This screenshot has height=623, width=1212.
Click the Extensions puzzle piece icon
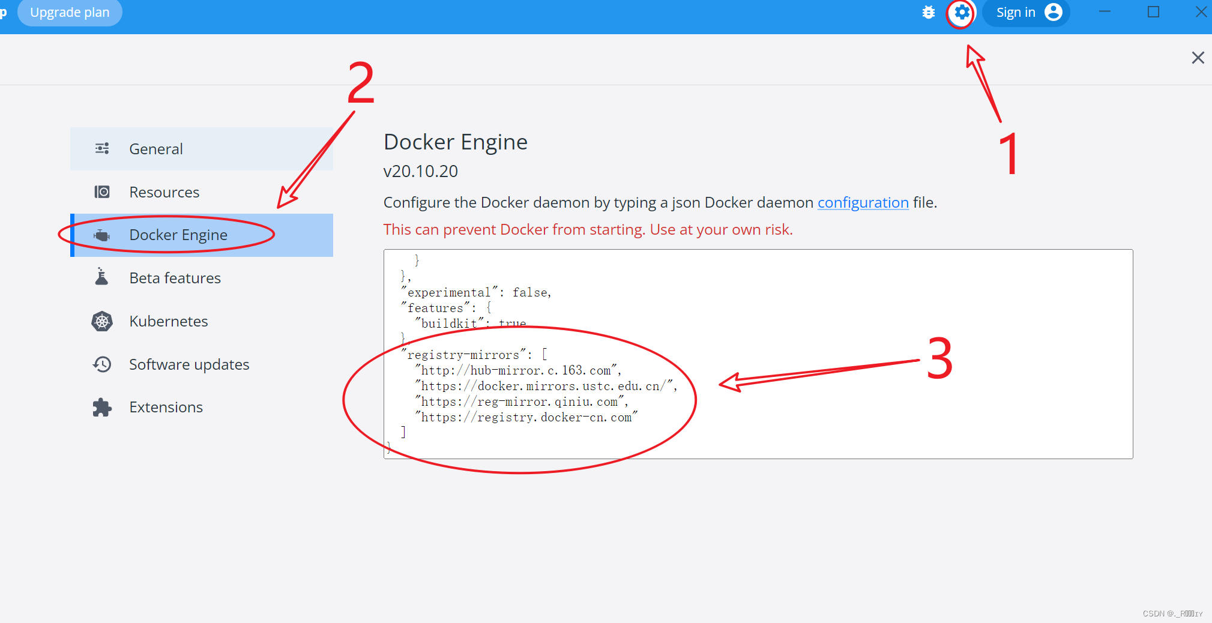[102, 407]
